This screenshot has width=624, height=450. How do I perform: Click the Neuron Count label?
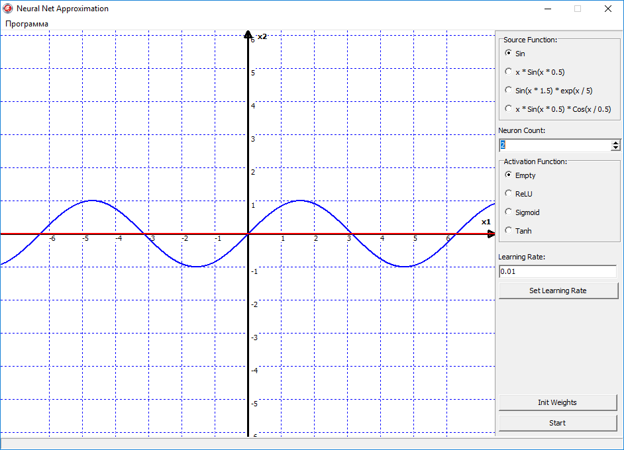(x=522, y=130)
